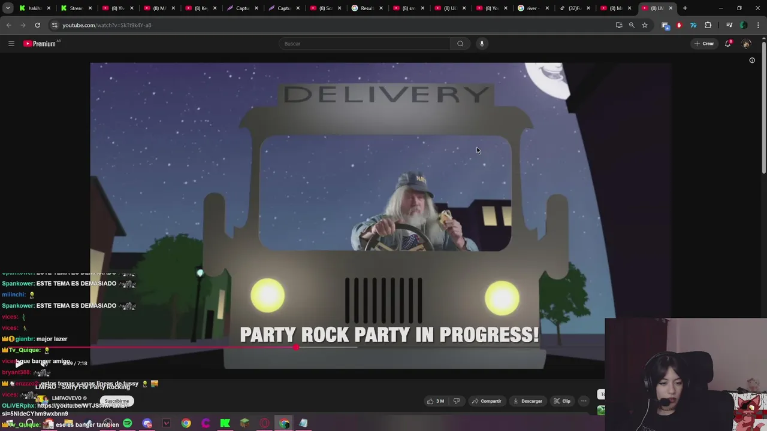Image resolution: width=767 pixels, height=431 pixels.
Task: Click the page vertical scrollbar
Action: click(763, 108)
